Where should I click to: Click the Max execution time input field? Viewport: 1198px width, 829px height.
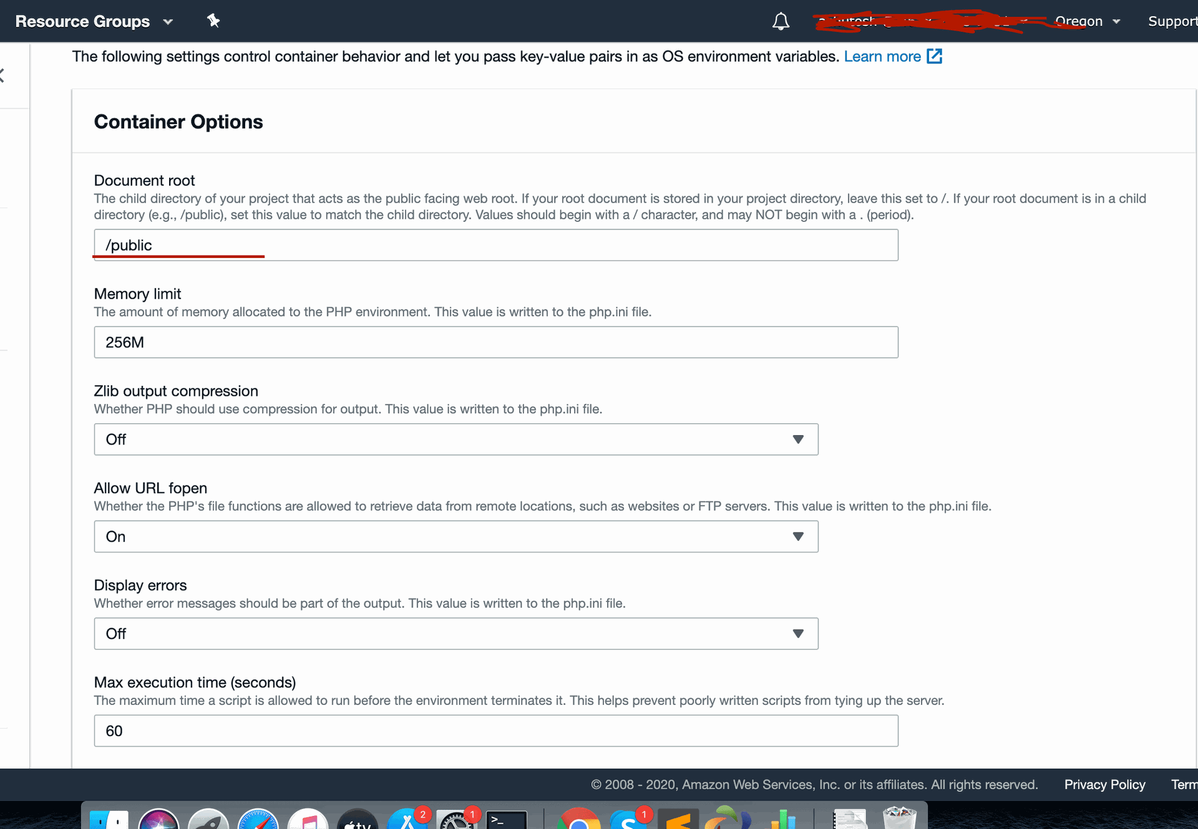(x=496, y=731)
